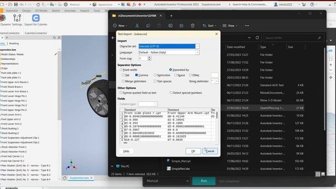Click the fx parameters icon
Viewport: 336px width, 189px height.
click(x=134, y=4)
